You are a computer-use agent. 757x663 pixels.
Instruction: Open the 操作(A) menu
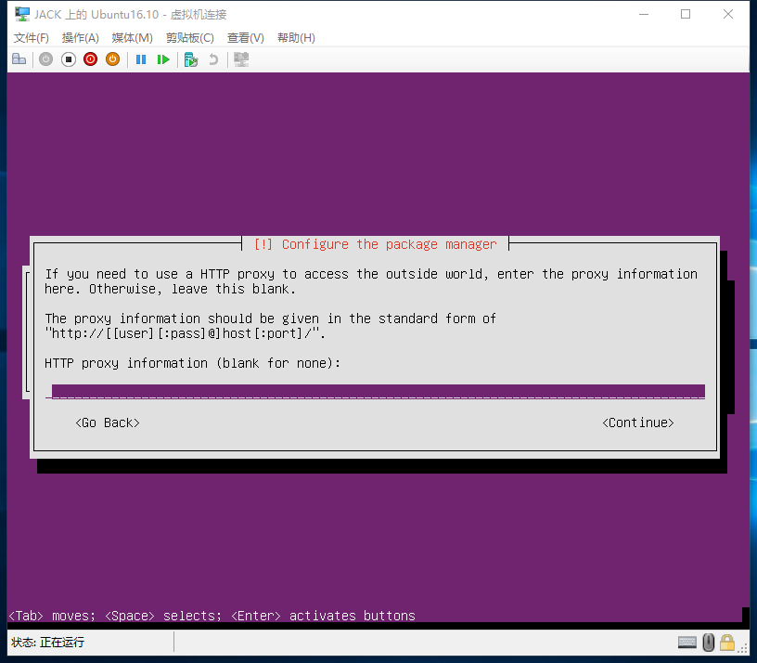pyautogui.click(x=81, y=38)
